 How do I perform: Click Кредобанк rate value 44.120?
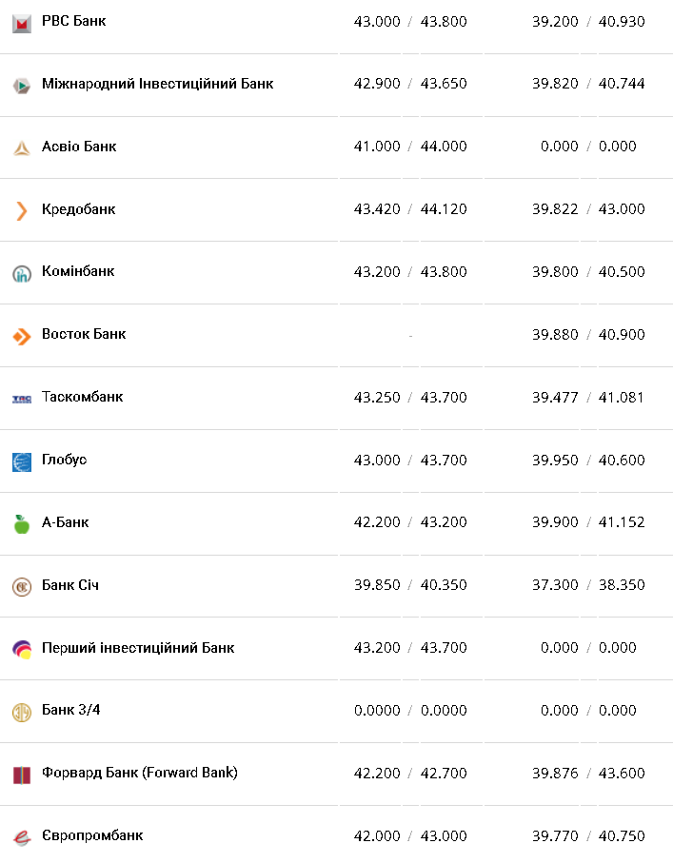(x=444, y=209)
